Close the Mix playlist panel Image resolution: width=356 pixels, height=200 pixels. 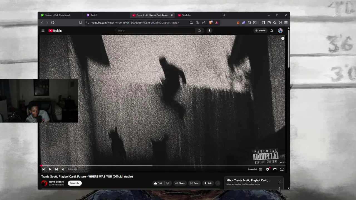279,182
